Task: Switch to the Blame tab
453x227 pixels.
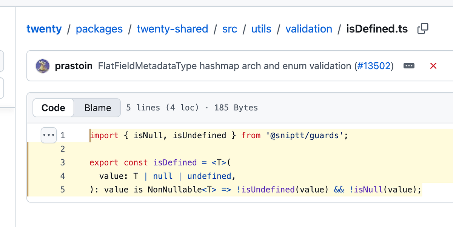Action: click(x=97, y=108)
